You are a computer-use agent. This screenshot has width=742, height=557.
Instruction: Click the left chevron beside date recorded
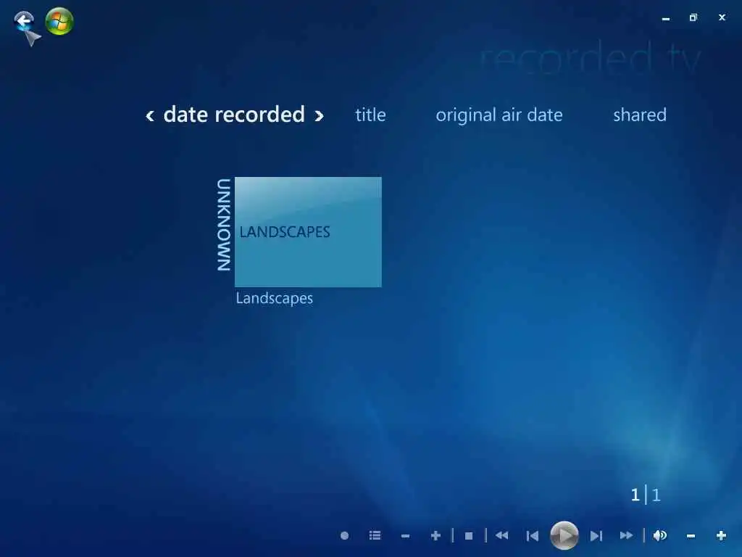coord(150,115)
